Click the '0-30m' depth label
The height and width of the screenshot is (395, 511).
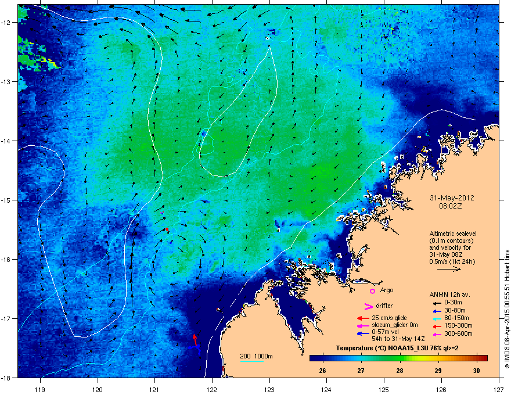pyautogui.click(x=453, y=303)
